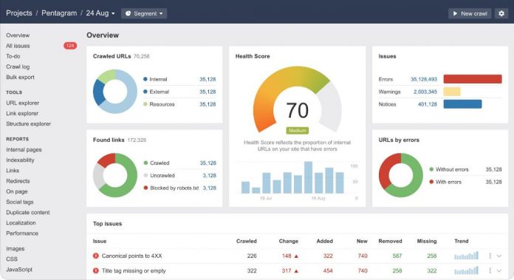The image size is (514, 280).
Task: Open more options for Title tag row
Action: (490, 270)
